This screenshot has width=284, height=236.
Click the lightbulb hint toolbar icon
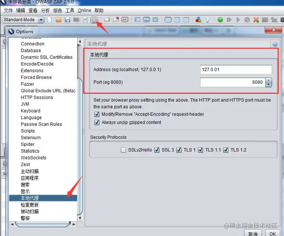click(x=107, y=19)
